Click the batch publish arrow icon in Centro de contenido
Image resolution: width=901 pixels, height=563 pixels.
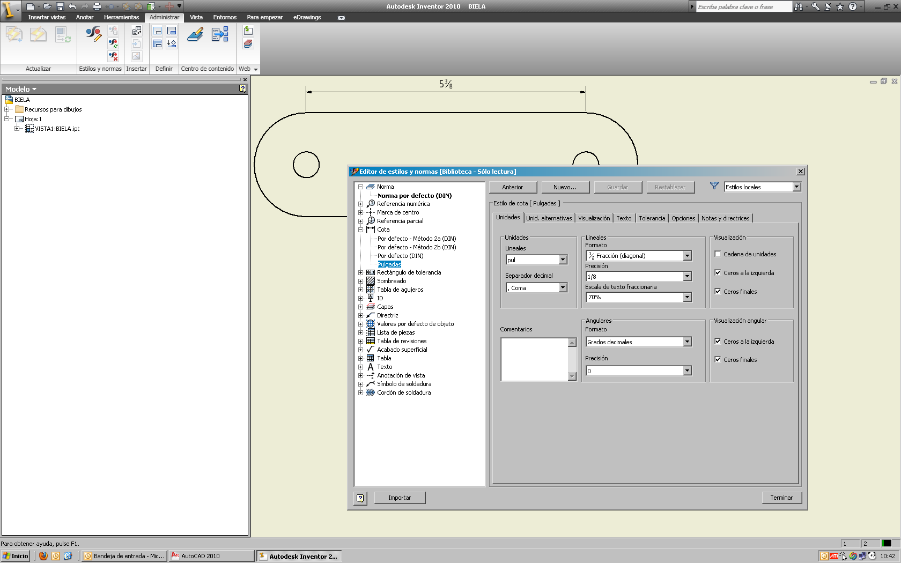(220, 34)
